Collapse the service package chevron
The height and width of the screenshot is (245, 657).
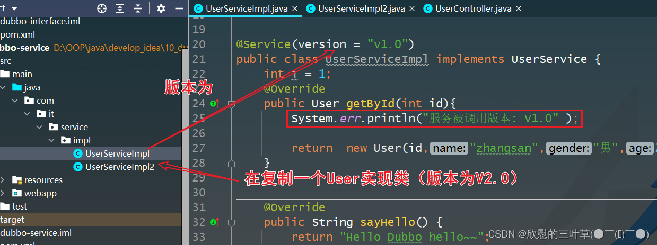click(x=40, y=127)
